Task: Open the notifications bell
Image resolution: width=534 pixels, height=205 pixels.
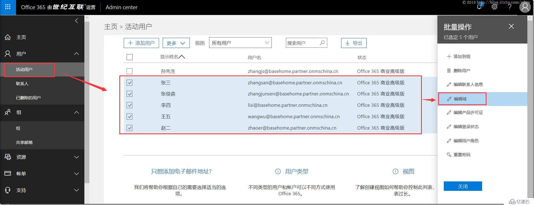Action: pyautogui.click(x=479, y=7)
